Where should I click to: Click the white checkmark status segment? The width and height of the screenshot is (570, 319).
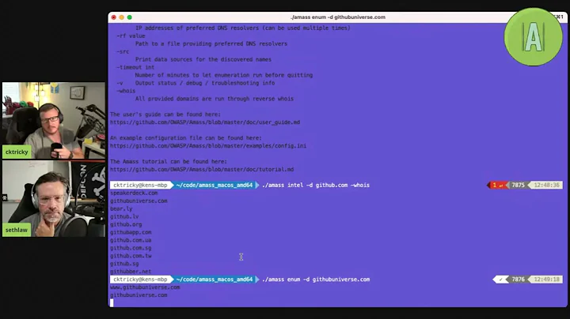[x=502, y=280]
